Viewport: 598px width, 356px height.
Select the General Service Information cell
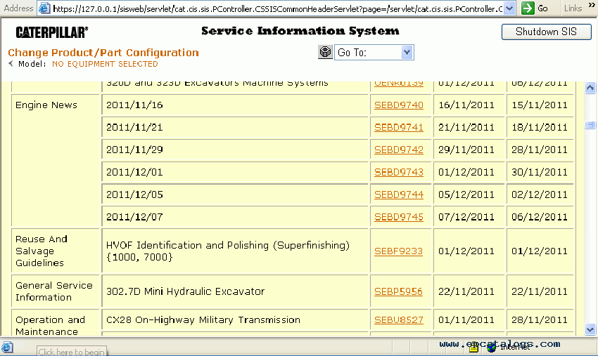coord(56,291)
